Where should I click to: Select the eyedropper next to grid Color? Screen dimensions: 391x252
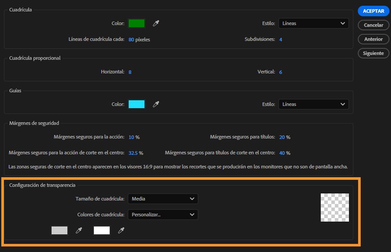155,23
